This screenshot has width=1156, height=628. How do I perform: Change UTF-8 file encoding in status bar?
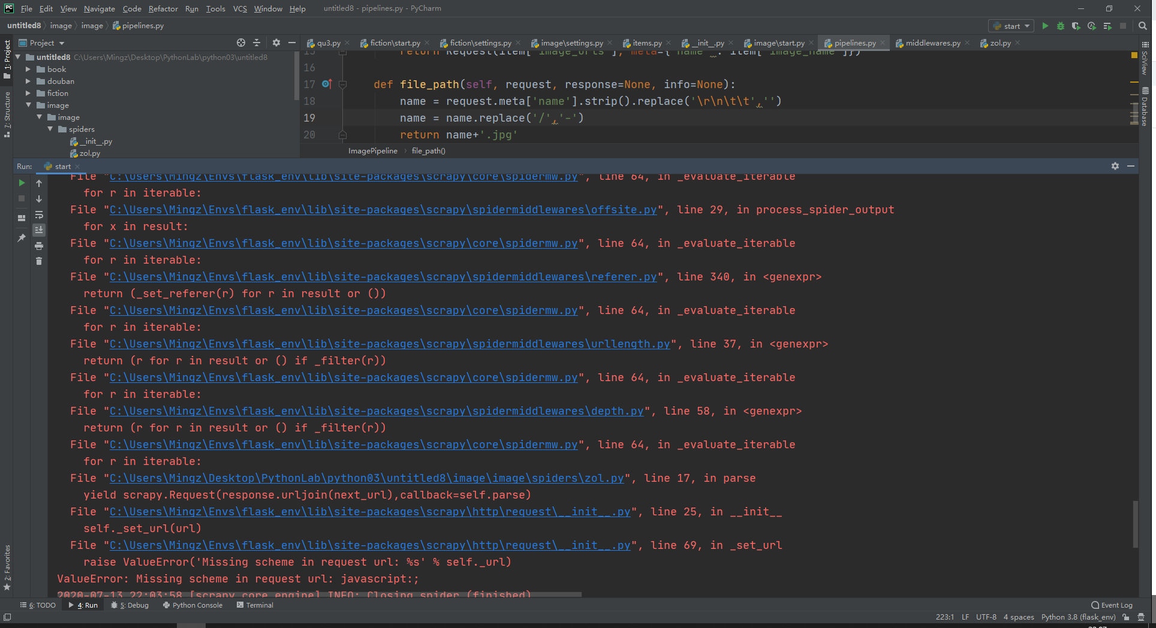(x=986, y=617)
